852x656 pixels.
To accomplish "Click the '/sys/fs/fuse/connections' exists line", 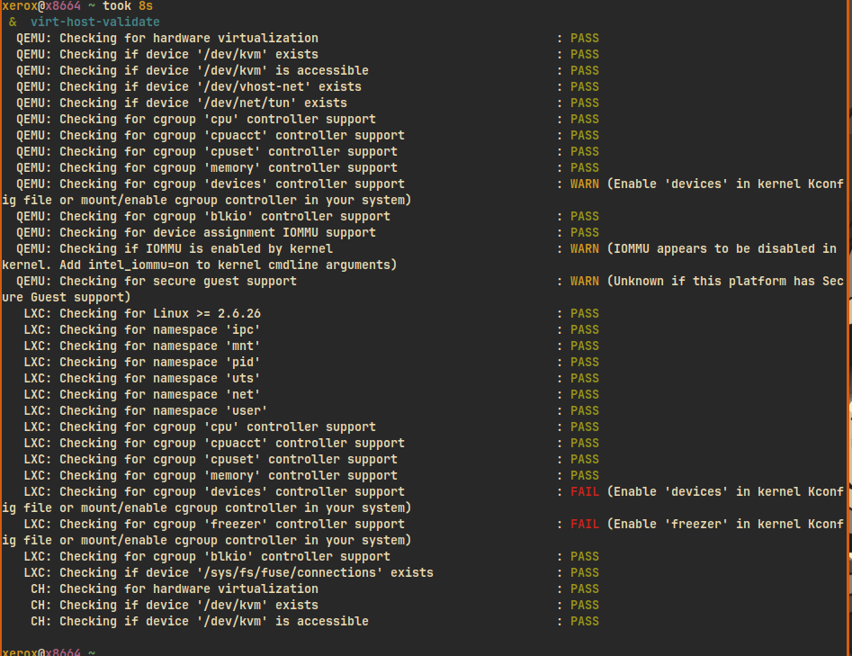I will coord(229,572).
